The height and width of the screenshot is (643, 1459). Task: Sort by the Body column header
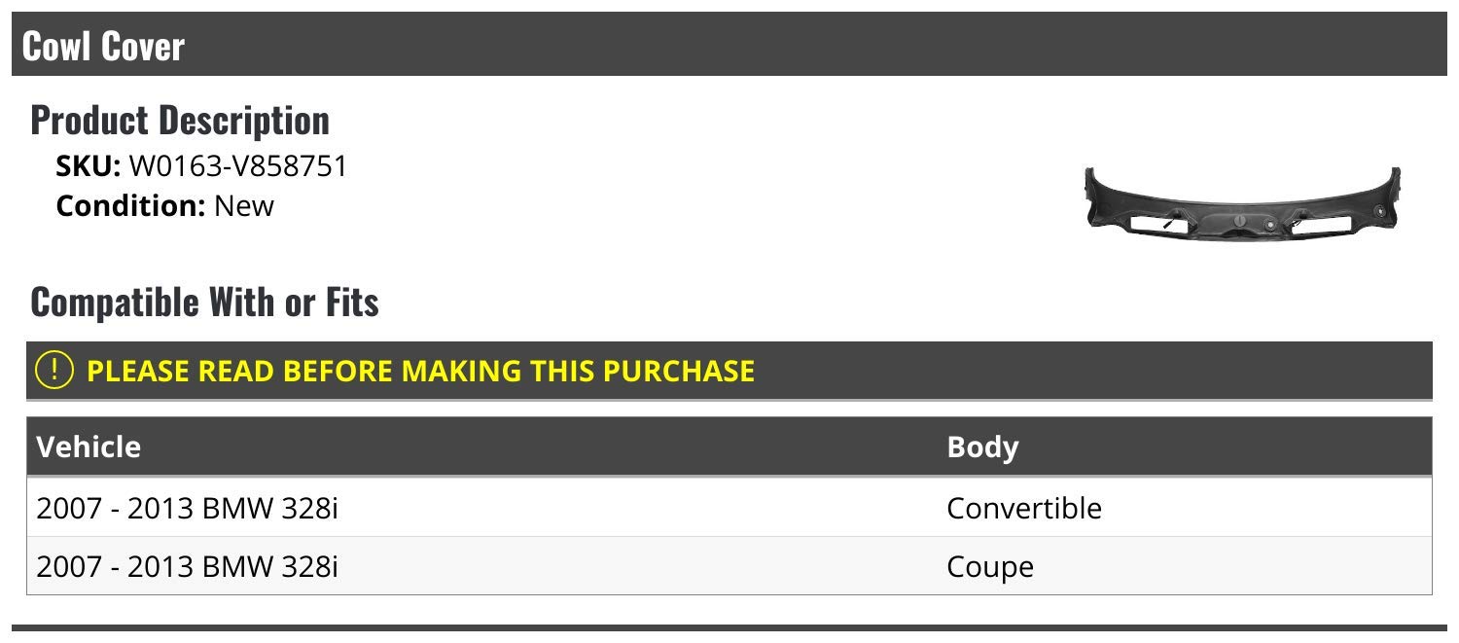pos(982,447)
